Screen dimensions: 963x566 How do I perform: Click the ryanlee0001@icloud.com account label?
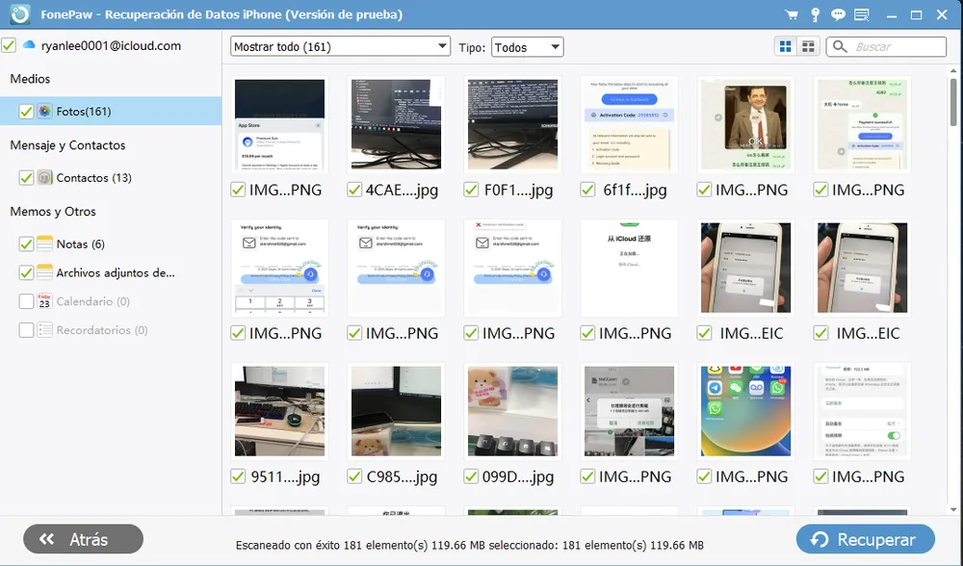pos(111,45)
